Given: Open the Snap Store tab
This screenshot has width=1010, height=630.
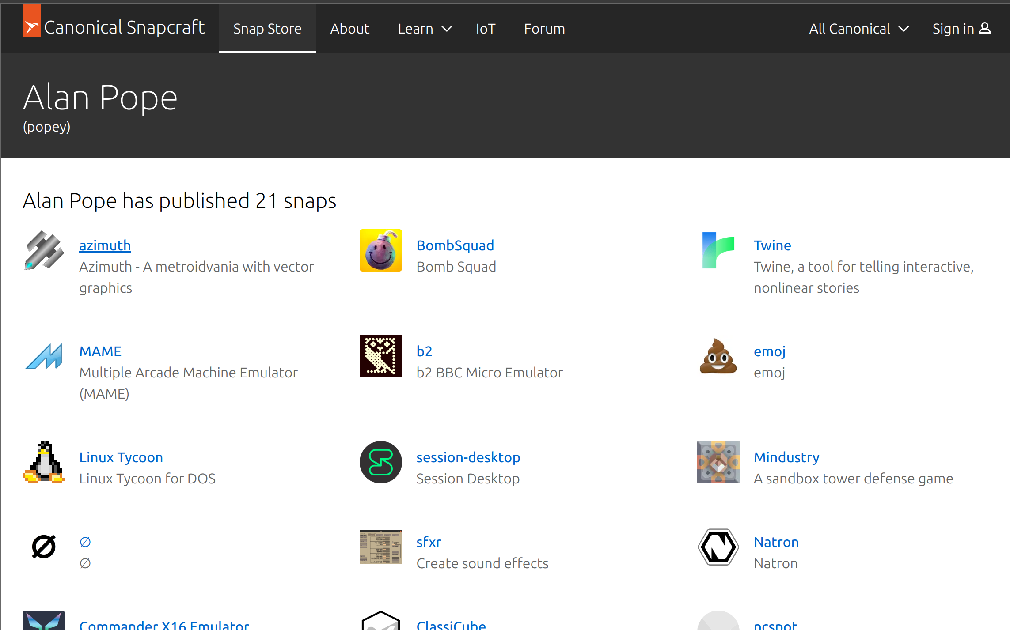Looking at the screenshot, I should tap(267, 29).
